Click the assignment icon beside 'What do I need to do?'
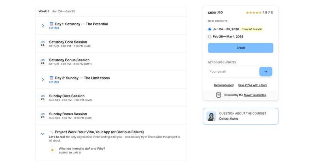The height and width of the screenshot is (164, 311). point(52,150)
